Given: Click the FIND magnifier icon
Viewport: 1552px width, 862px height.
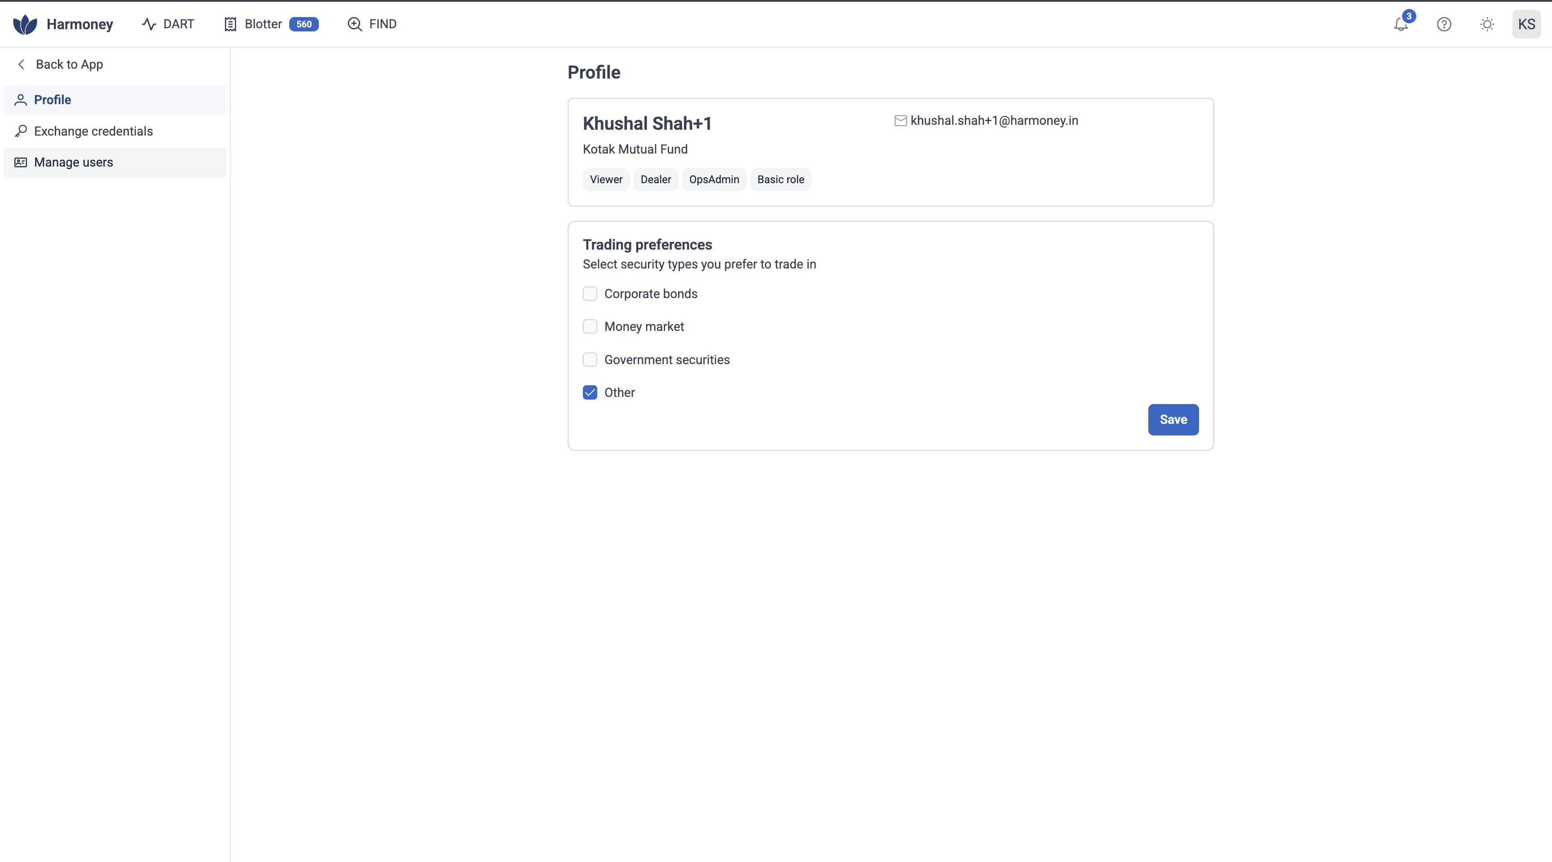Looking at the screenshot, I should pos(355,24).
